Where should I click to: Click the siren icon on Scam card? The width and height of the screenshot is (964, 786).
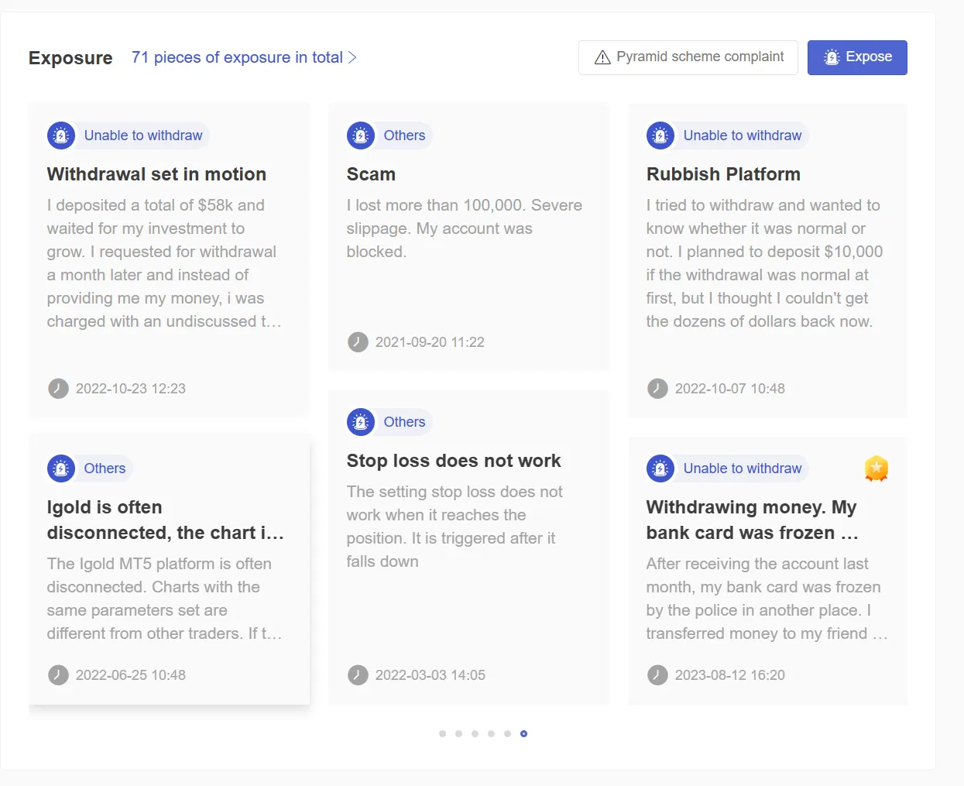(x=361, y=136)
